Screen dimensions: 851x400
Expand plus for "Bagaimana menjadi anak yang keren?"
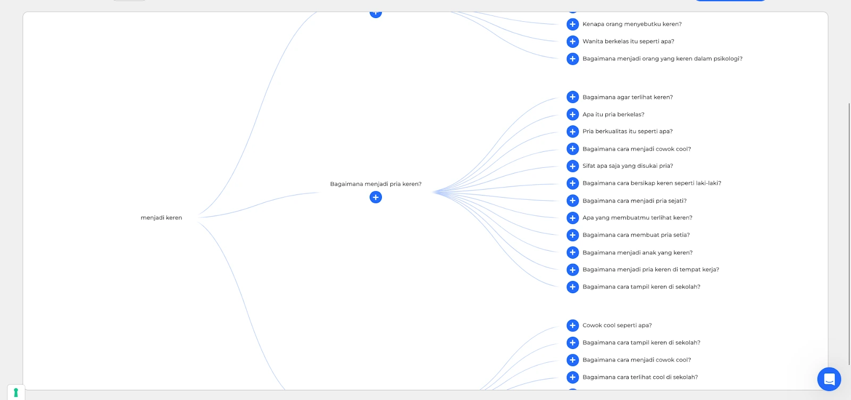(x=572, y=252)
